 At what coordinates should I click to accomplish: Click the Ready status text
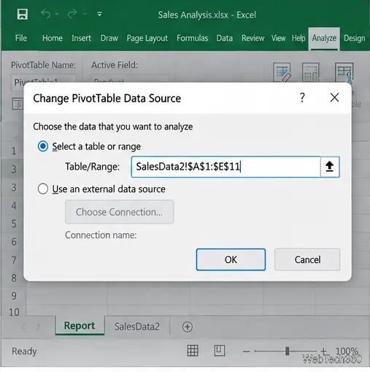click(x=24, y=351)
